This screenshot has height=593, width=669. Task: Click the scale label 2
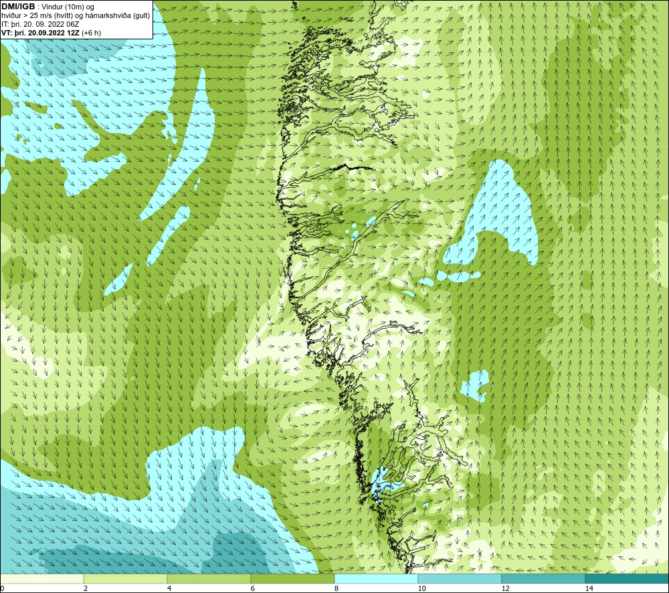(86, 589)
